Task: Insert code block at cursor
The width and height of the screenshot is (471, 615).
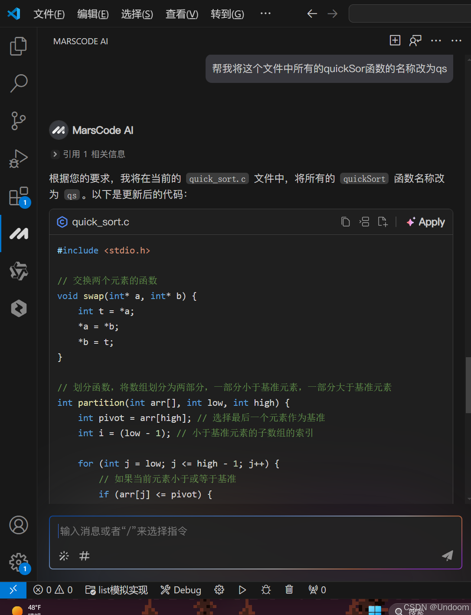Action: [364, 222]
